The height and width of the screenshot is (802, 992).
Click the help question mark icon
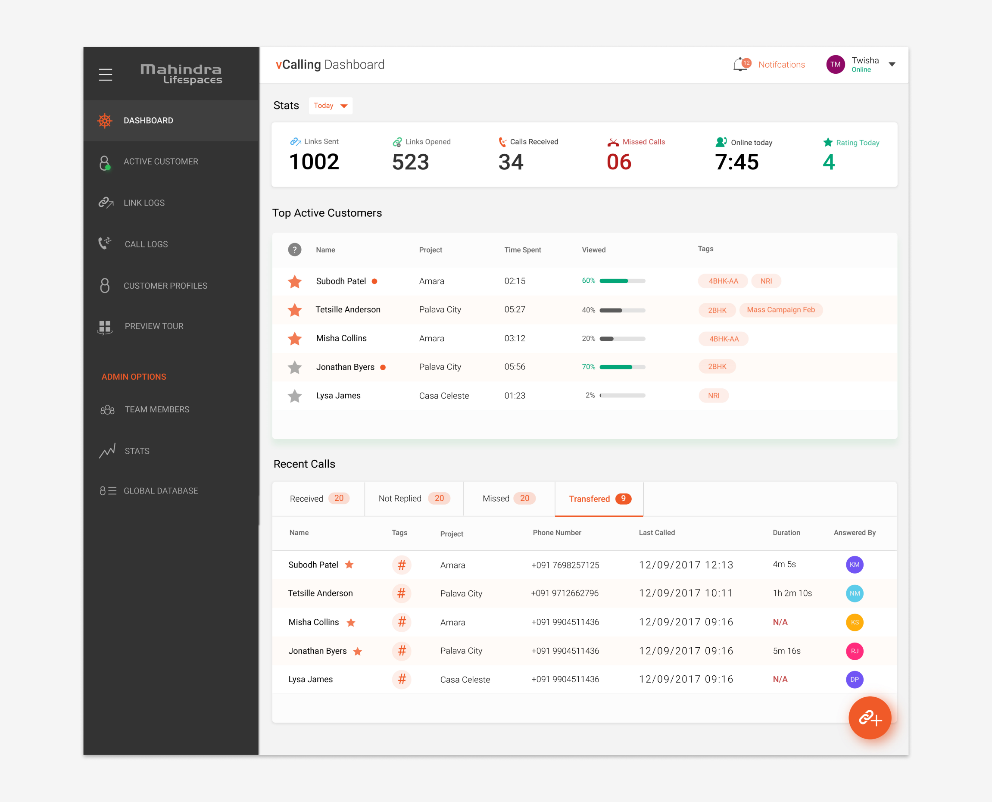coord(294,250)
